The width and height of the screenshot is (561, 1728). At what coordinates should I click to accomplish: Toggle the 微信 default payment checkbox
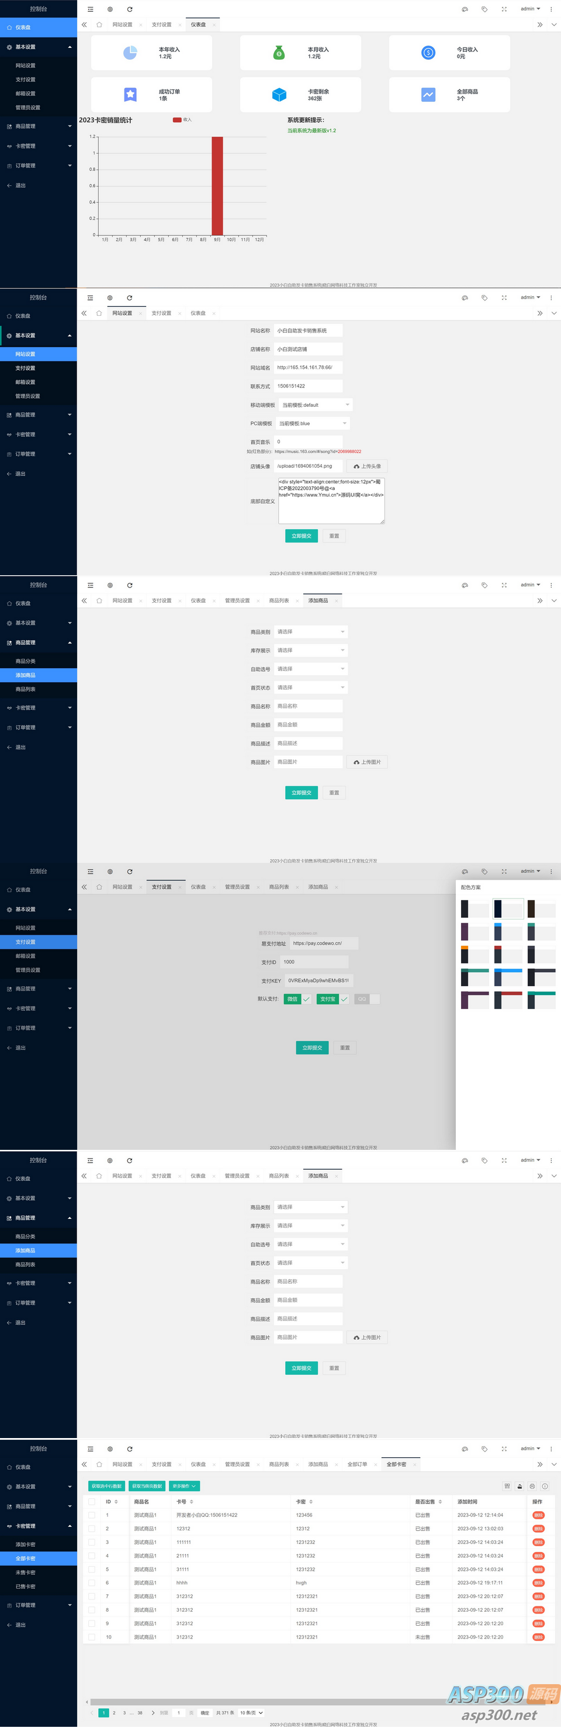click(297, 999)
